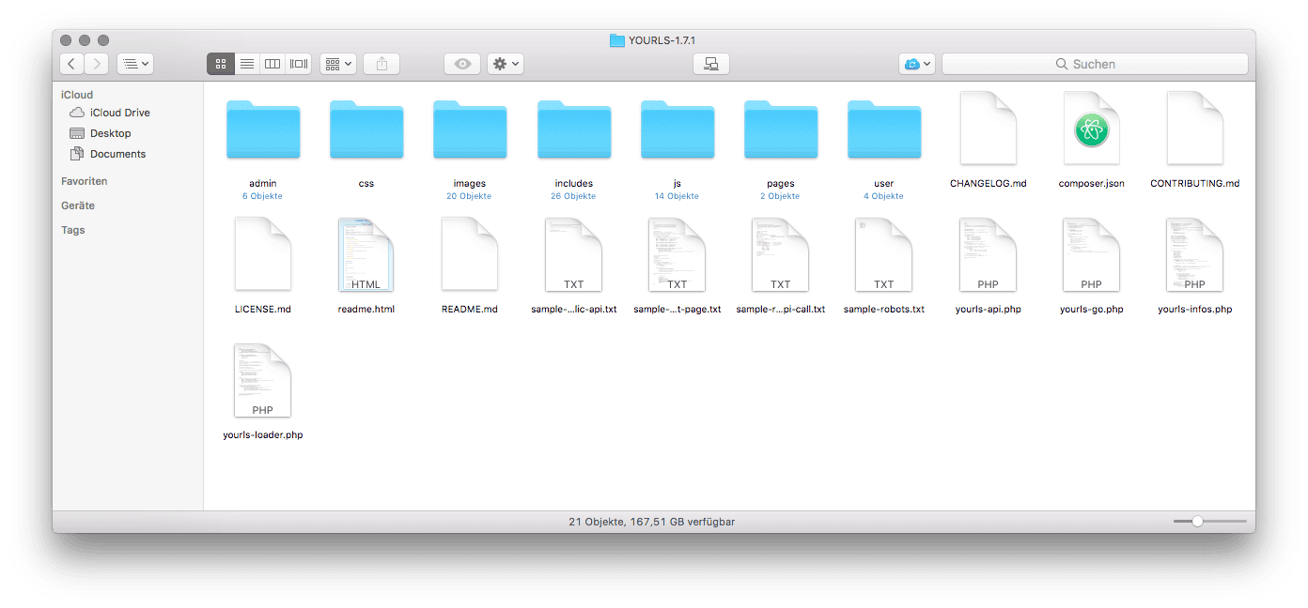This screenshot has height=608, width=1308.
Task: Select the sample-...lic-api.txt file icon
Action: (574, 254)
